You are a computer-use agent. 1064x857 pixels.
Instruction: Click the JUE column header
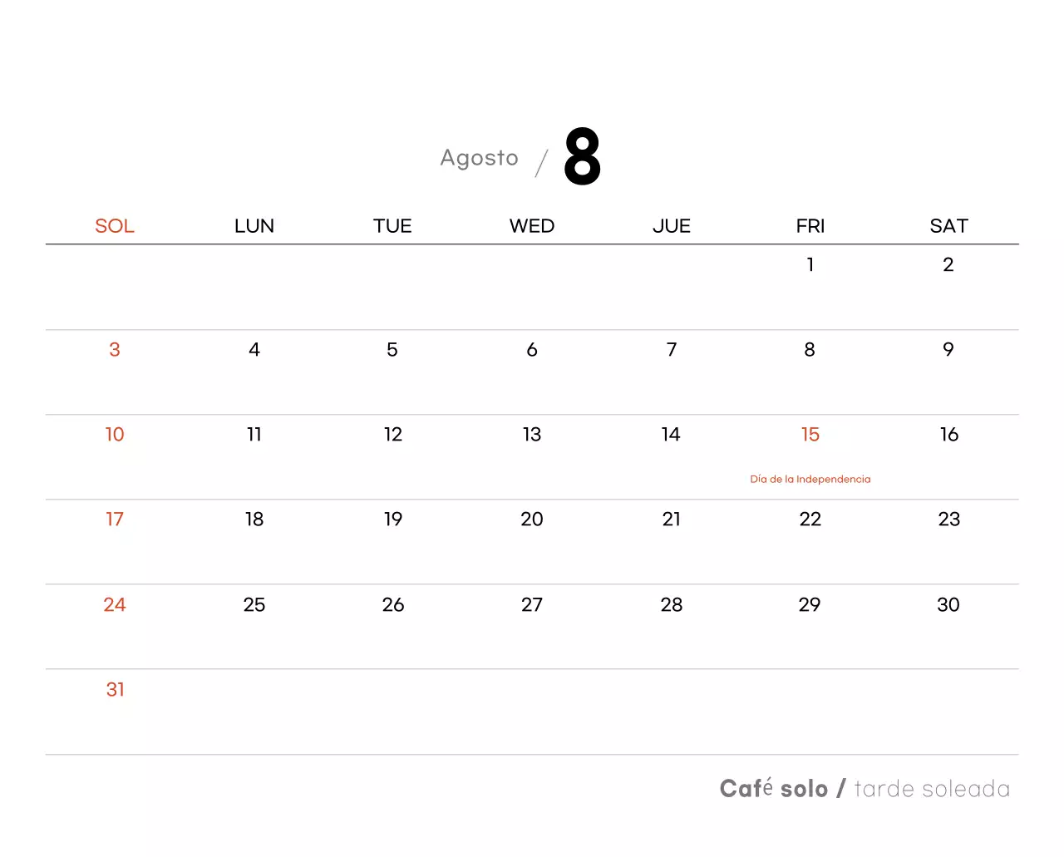click(672, 226)
